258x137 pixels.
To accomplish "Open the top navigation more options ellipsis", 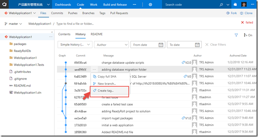I will [134, 5].
